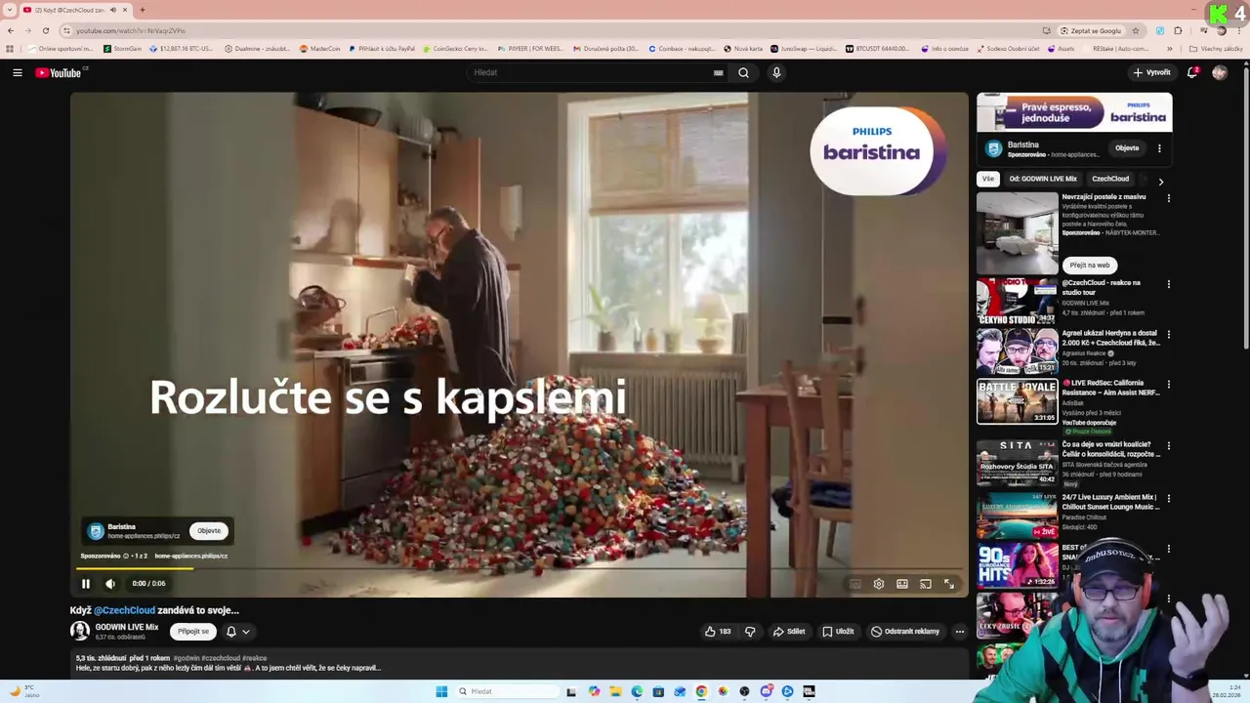Open SITA Rozhovory Štúdia thumbnail

click(1017, 464)
